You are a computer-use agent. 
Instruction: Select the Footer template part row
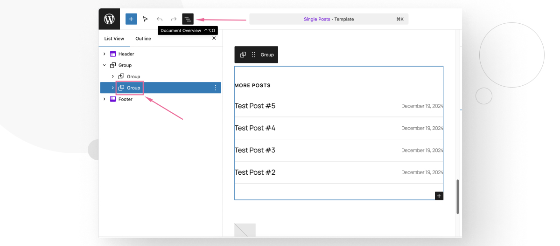coord(161,99)
